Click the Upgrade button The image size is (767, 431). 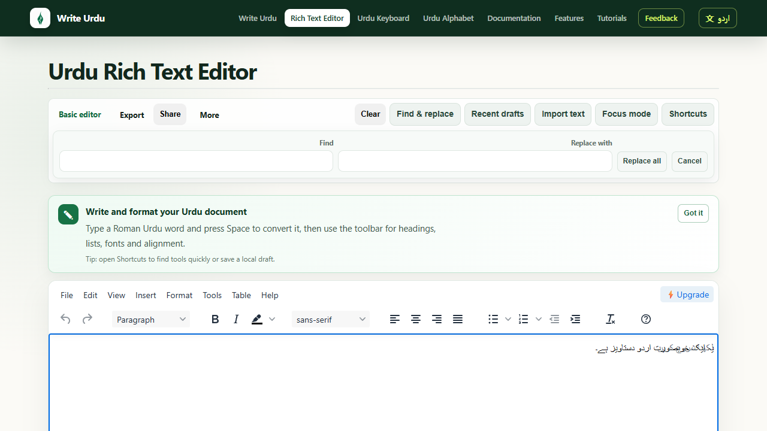[x=687, y=295]
